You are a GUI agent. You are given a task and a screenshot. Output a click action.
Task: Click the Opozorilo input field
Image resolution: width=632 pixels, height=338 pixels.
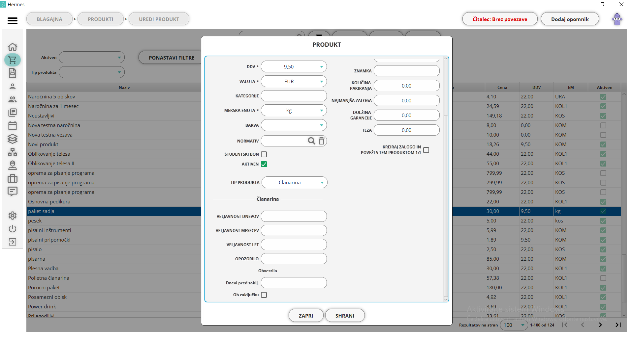(x=294, y=259)
